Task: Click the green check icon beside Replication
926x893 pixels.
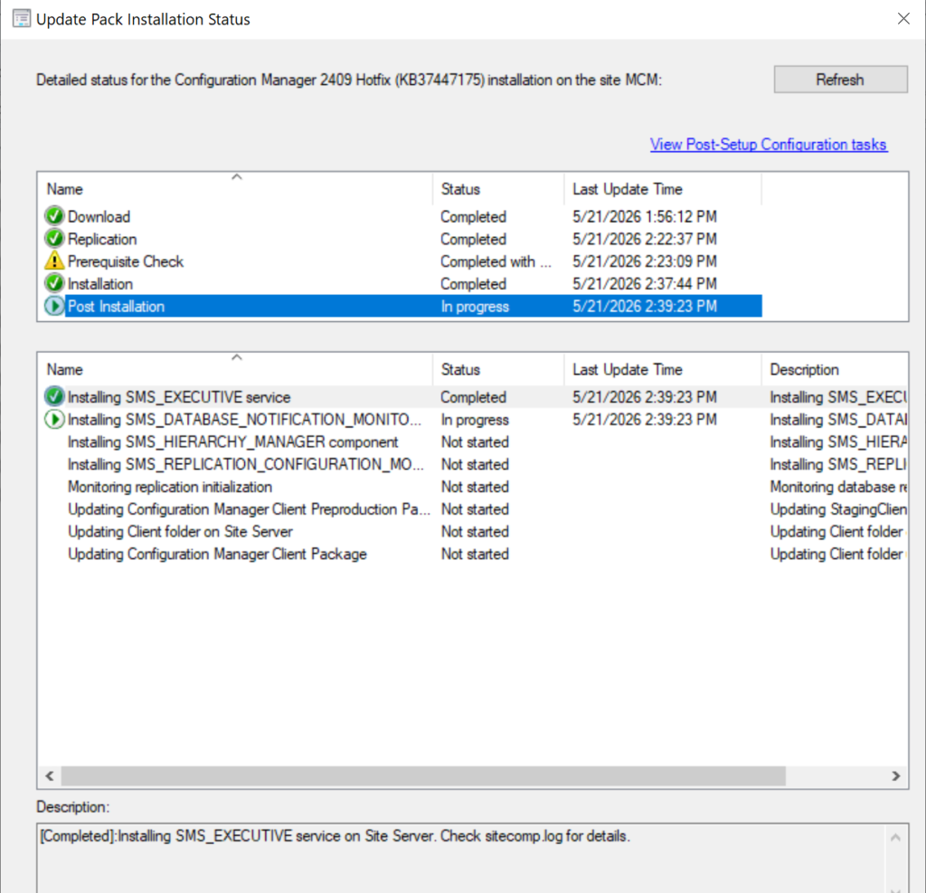Action: point(54,239)
